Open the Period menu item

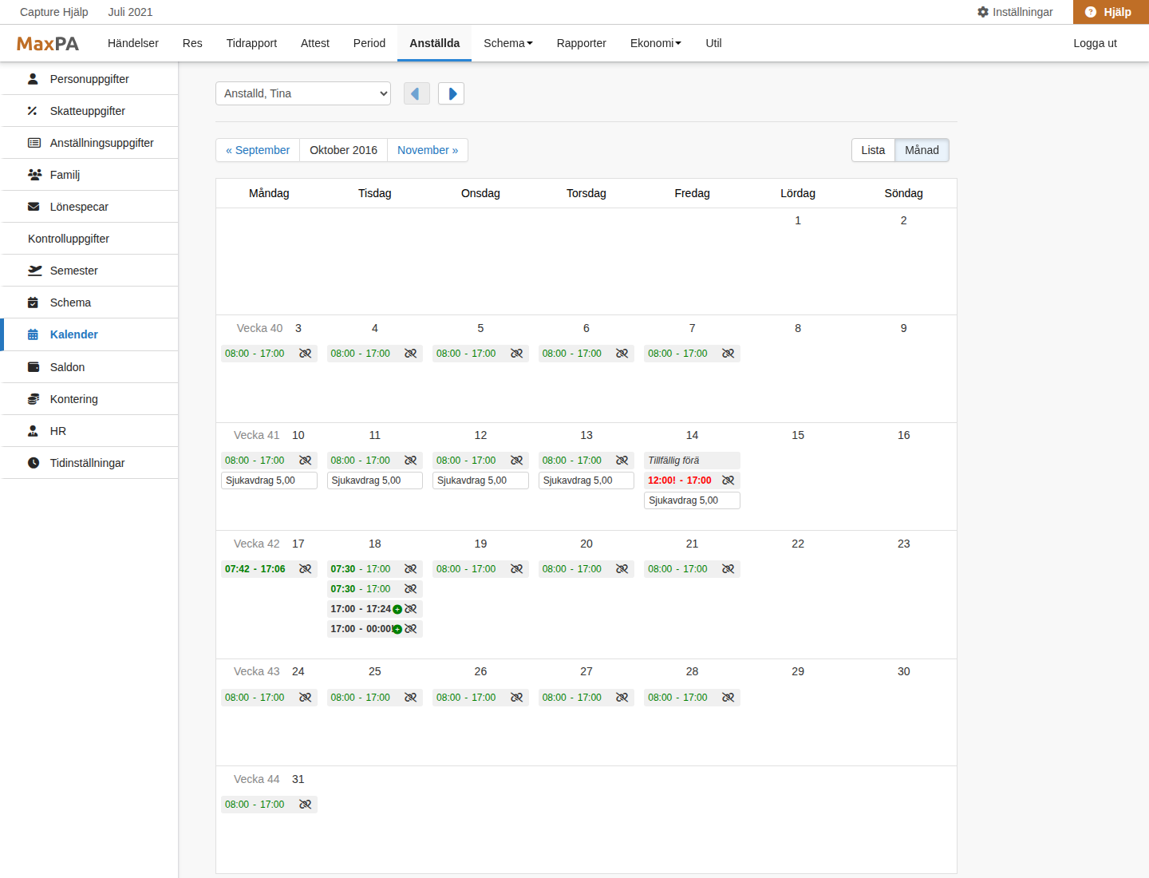pos(369,43)
